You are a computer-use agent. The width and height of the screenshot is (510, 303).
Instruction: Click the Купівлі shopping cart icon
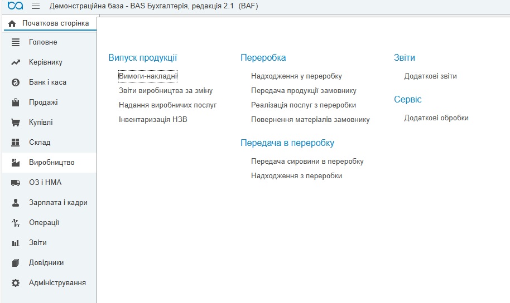pyautogui.click(x=16, y=123)
